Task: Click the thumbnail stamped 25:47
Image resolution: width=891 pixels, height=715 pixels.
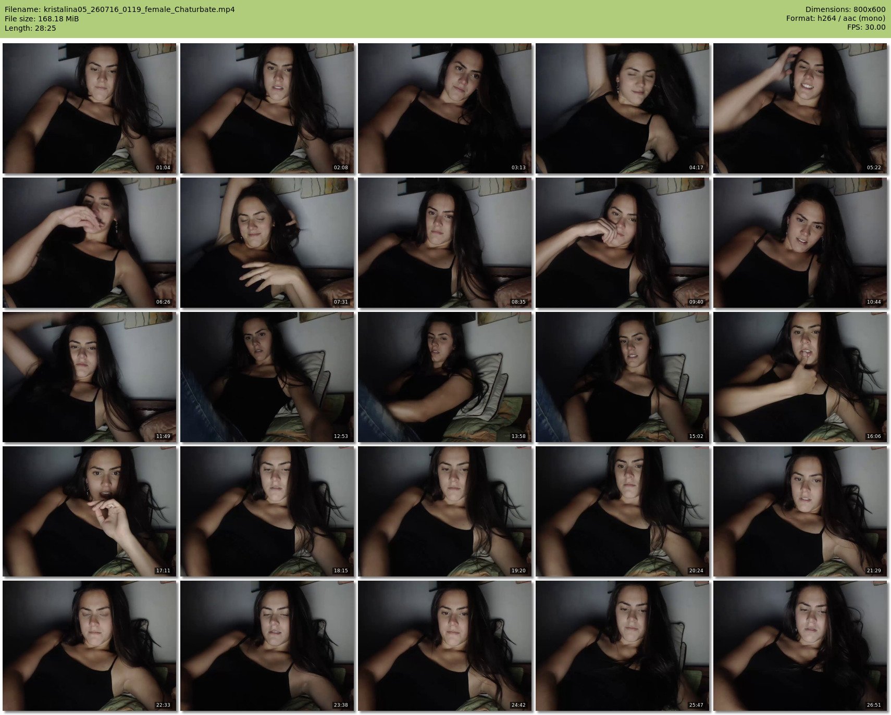Action: [x=622, y=646]
